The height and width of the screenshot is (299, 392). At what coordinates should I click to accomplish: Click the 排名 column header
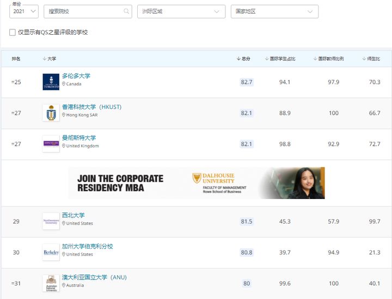tap(16, 59)
